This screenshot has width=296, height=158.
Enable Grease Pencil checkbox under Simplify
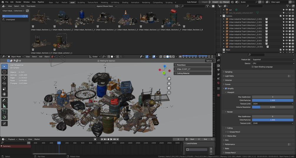click(x=228, y=132)
